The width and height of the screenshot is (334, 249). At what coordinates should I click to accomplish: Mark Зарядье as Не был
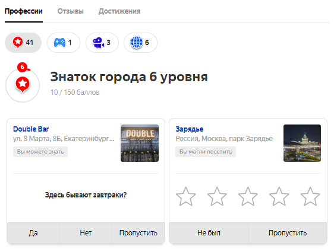(x=209, y=233)
